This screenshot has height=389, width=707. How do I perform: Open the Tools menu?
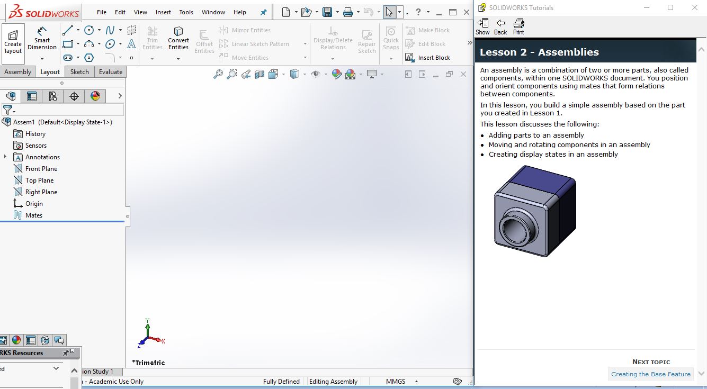point(186,12)
